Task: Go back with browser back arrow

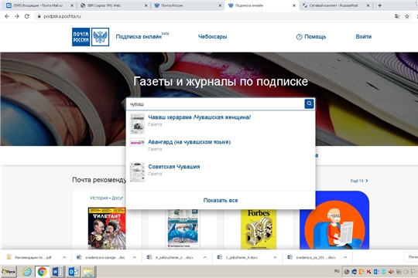Action: pos(7,16)
